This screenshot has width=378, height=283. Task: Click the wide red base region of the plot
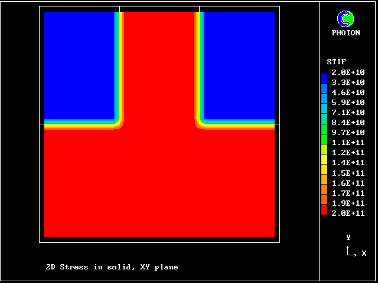[x=159, y=183]
